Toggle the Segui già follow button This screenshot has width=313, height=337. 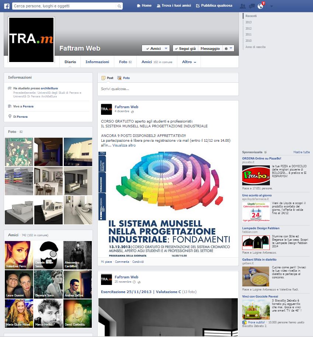[x=185, y=48]
